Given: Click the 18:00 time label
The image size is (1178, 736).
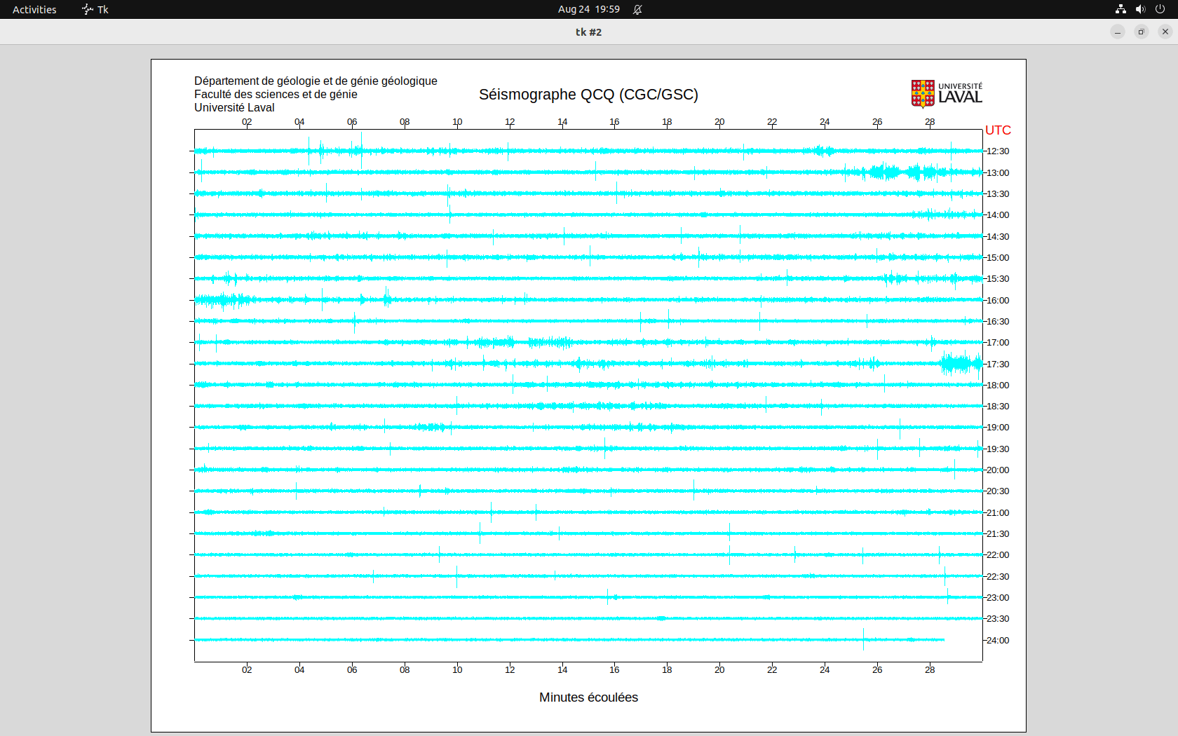Looking at the screenshot, I should (x=998, y=386).
